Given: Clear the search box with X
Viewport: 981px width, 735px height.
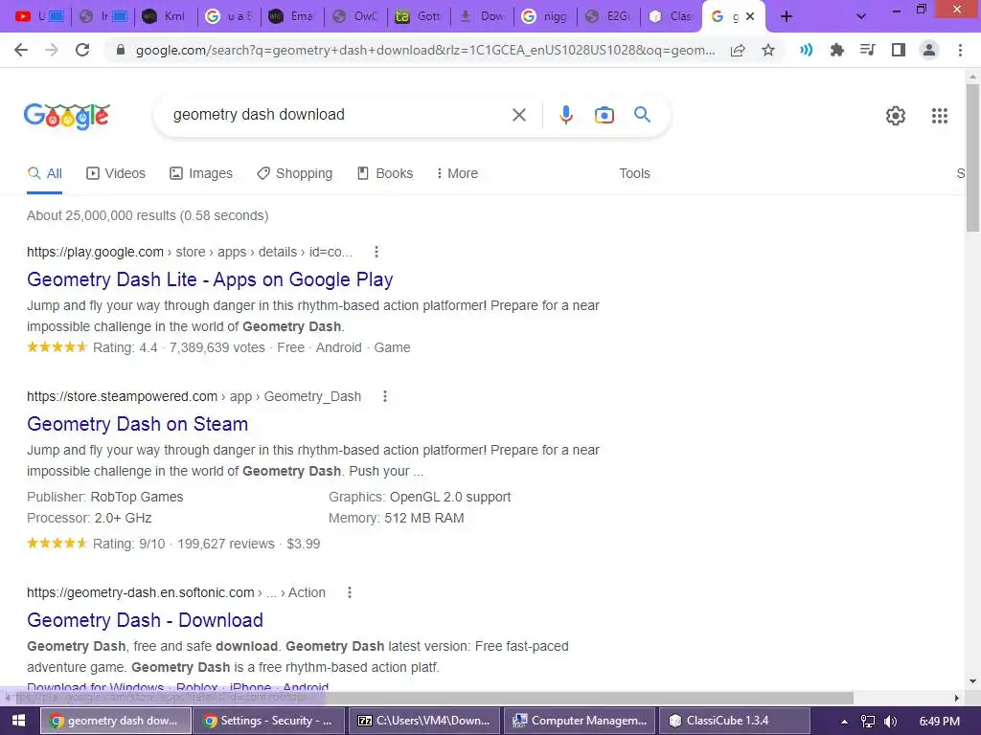Looking at the screenshot, I should click(518, 115).
